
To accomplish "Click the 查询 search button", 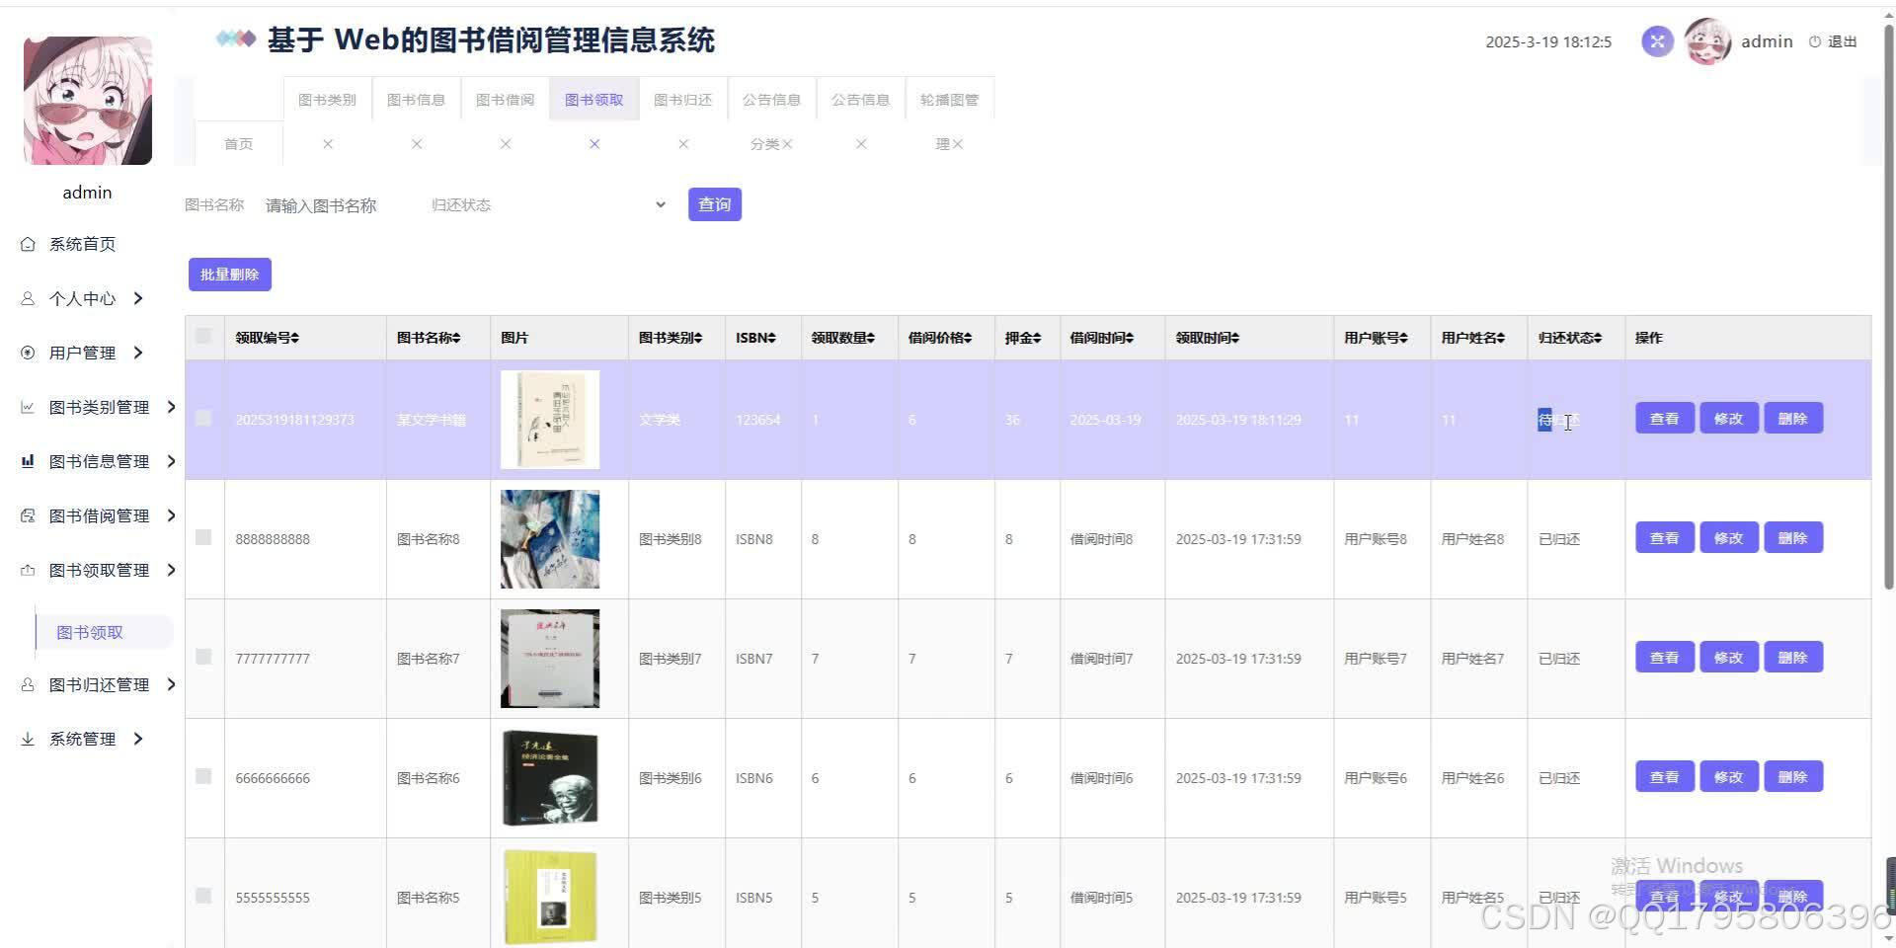I will (x=714, y=204).
